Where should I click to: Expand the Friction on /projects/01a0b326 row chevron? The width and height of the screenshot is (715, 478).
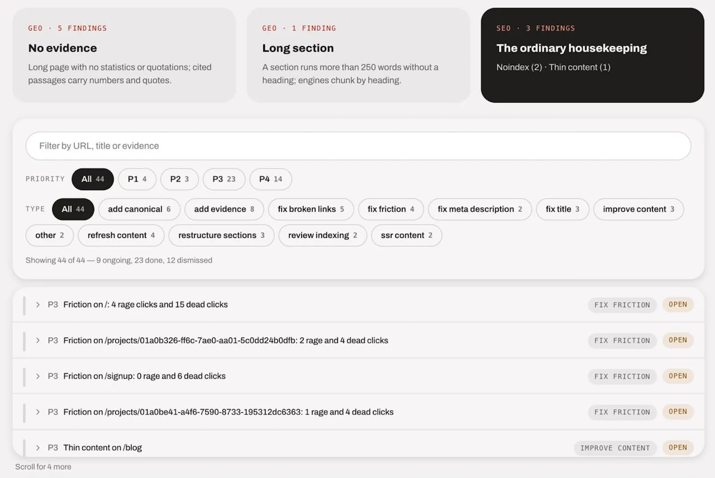click(x=38, y=340)
